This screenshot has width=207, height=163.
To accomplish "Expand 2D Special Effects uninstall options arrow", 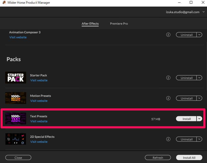I will pyautogui.click(x=199, y=139).
